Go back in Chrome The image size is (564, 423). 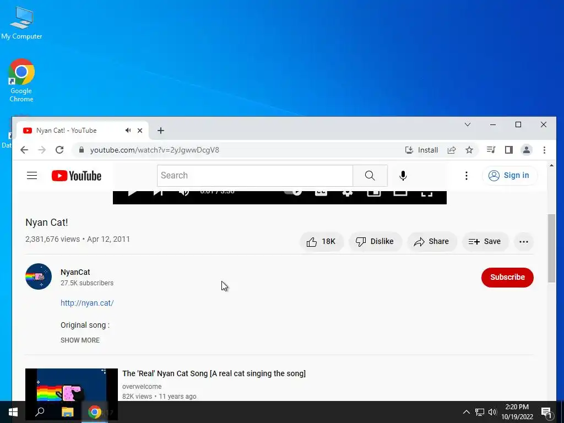[24, 150]
